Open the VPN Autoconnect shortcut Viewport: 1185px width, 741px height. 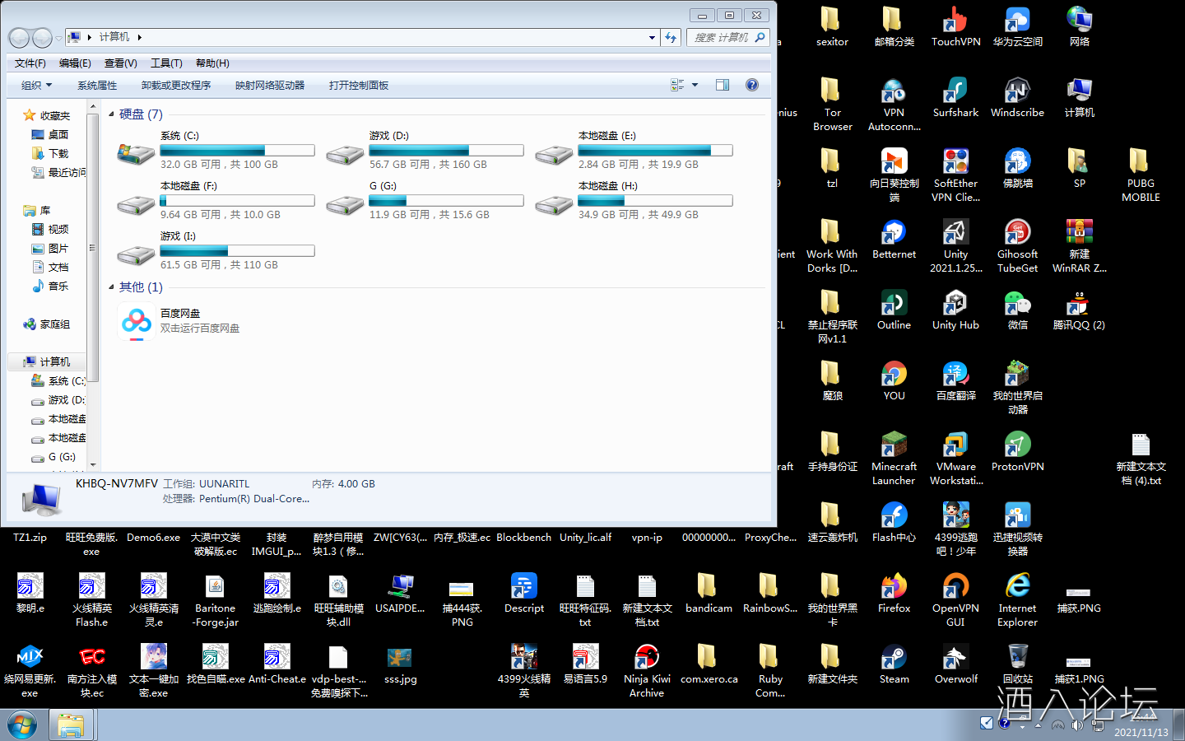(x=894, y=104)
